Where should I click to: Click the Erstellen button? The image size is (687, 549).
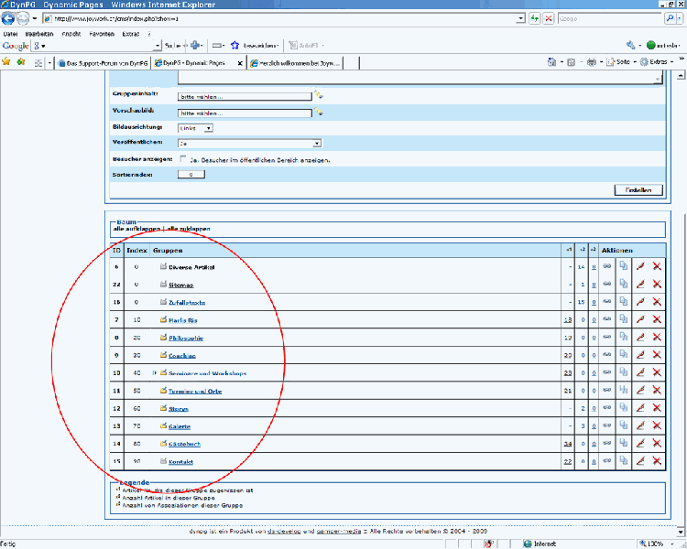(638, 190)
